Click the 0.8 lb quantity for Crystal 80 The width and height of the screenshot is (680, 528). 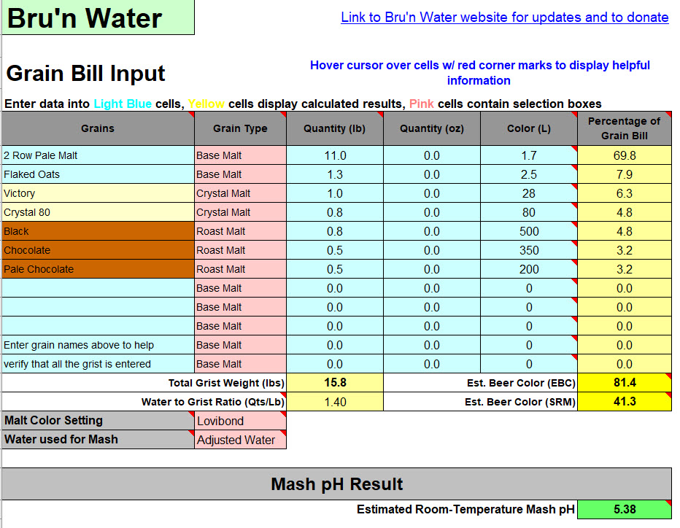(335, 212)
